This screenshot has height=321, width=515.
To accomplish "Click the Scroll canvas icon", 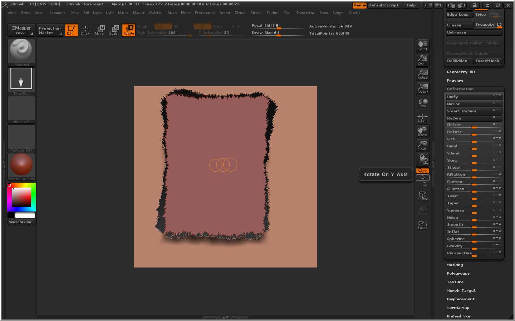I will (x=422, y=46).
